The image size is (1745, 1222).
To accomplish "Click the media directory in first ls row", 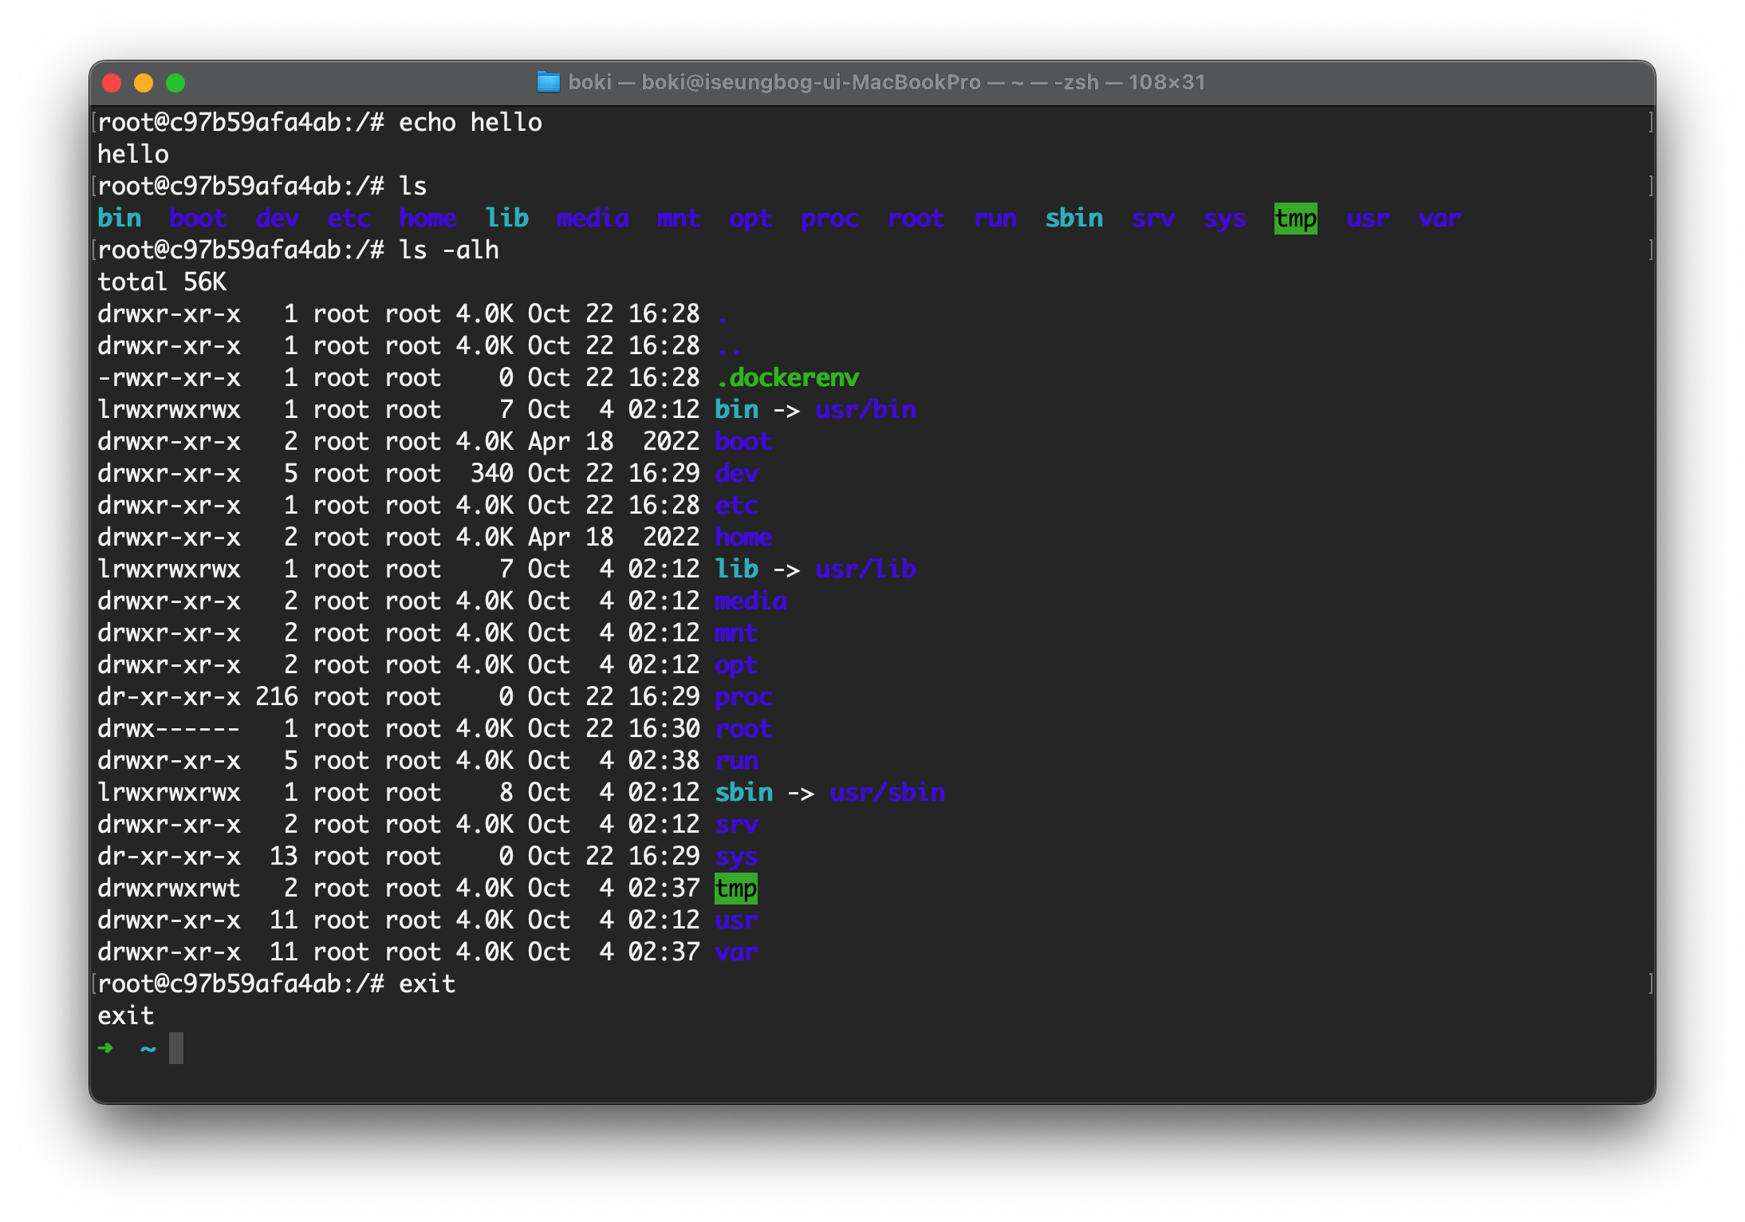I will pyautogui.click(x=593, y=219).
